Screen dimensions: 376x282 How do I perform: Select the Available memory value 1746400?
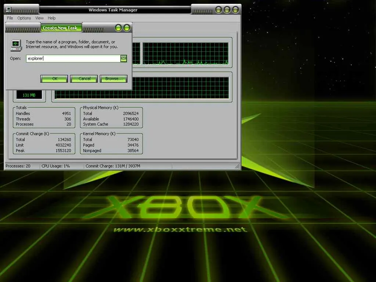coord(131,119)
